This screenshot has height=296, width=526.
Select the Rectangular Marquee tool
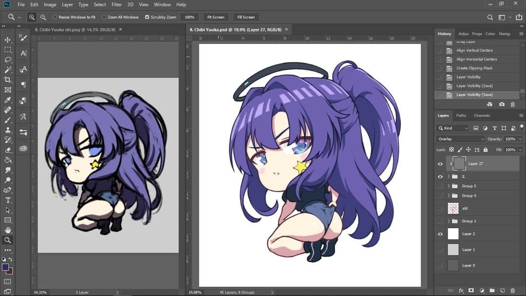(8, 50)
